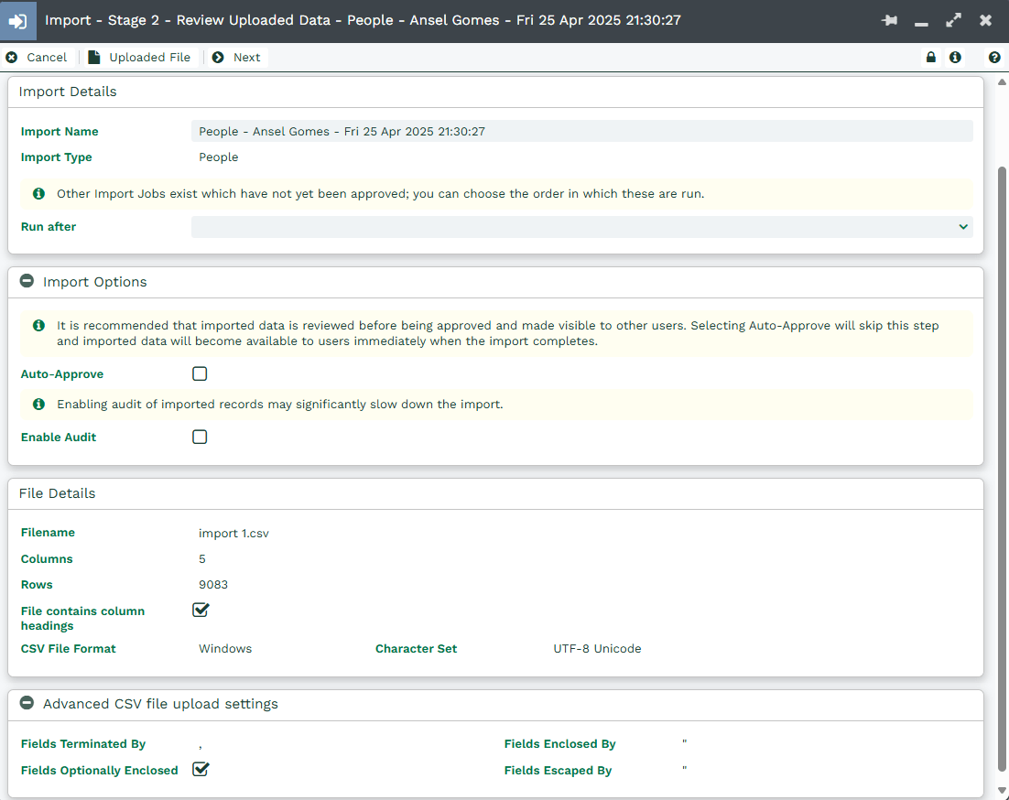Click the info icon beside the audit warning

pyautogui.click(x=38, y=404)
